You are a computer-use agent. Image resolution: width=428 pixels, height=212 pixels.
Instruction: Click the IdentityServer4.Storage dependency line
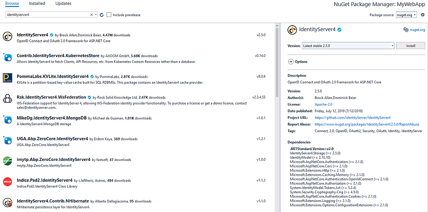coord(315,153)
